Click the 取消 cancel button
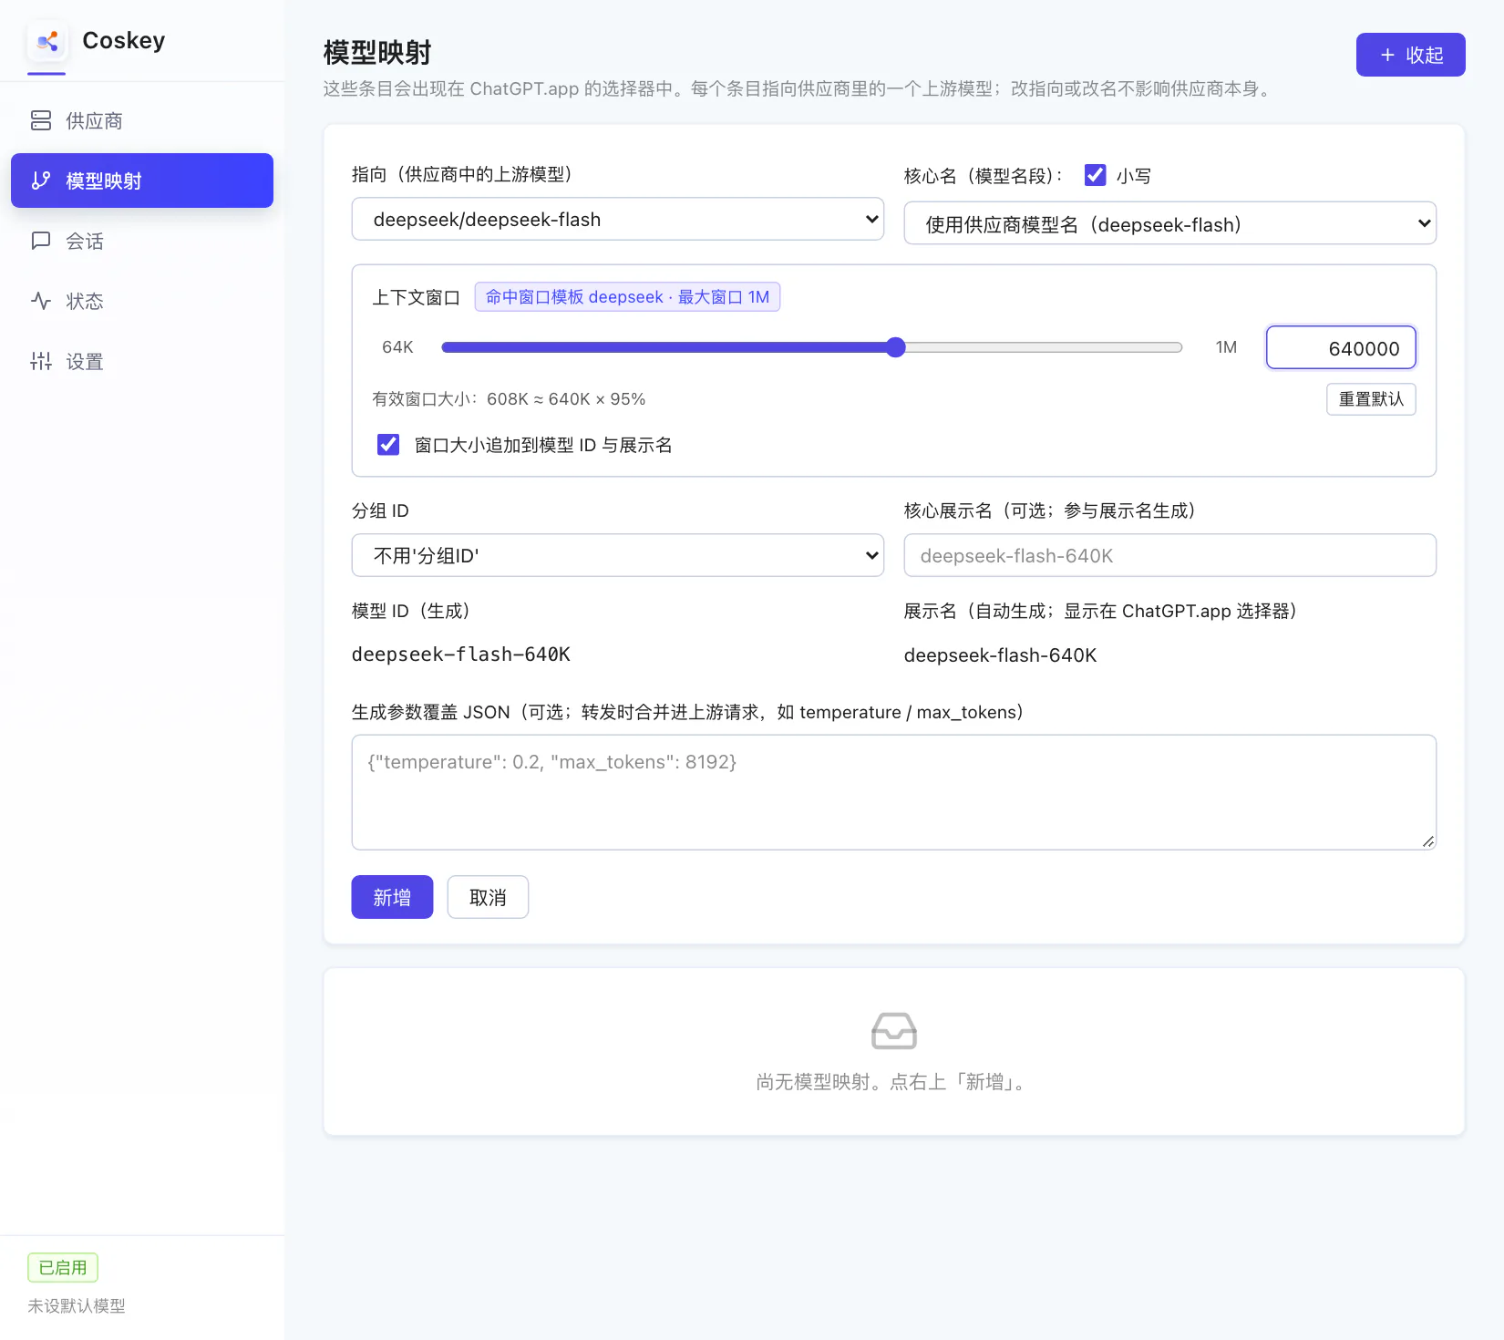1504x1340 pixels. (488, 897)
